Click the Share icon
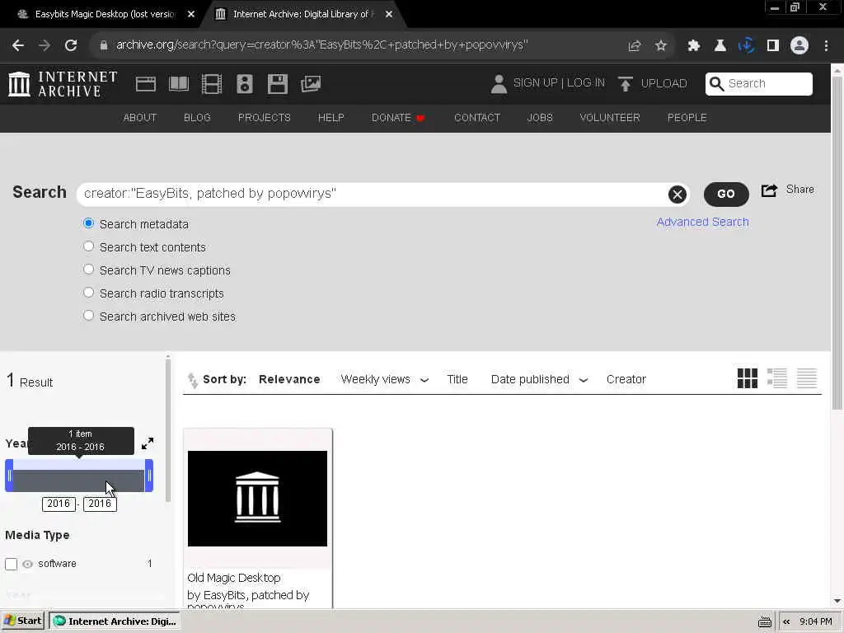The image size is (844, 633). pyautogui.click(x=769, y=190)
